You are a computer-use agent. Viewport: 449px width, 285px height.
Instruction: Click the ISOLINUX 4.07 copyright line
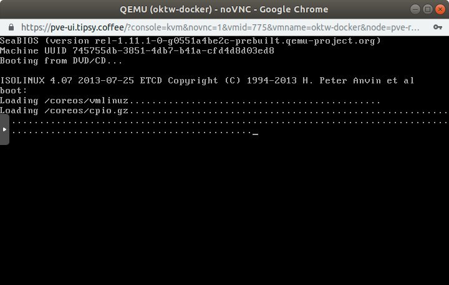207,81
